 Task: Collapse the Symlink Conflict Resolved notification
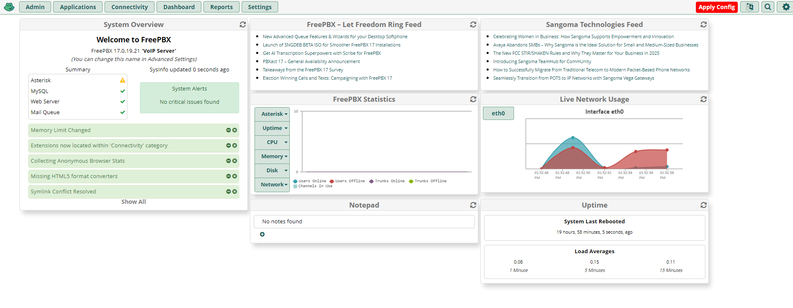coord(228,192)
